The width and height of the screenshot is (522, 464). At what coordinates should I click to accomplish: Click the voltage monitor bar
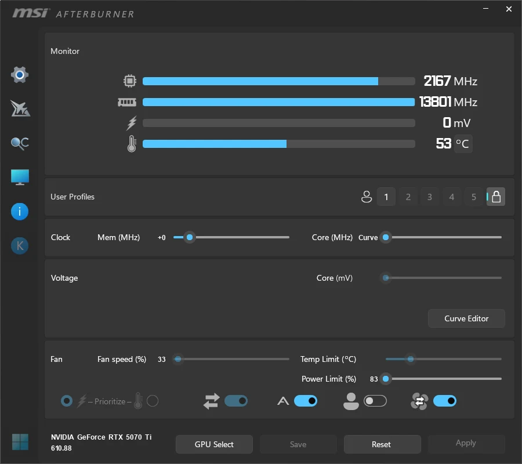tap(279, 123)
